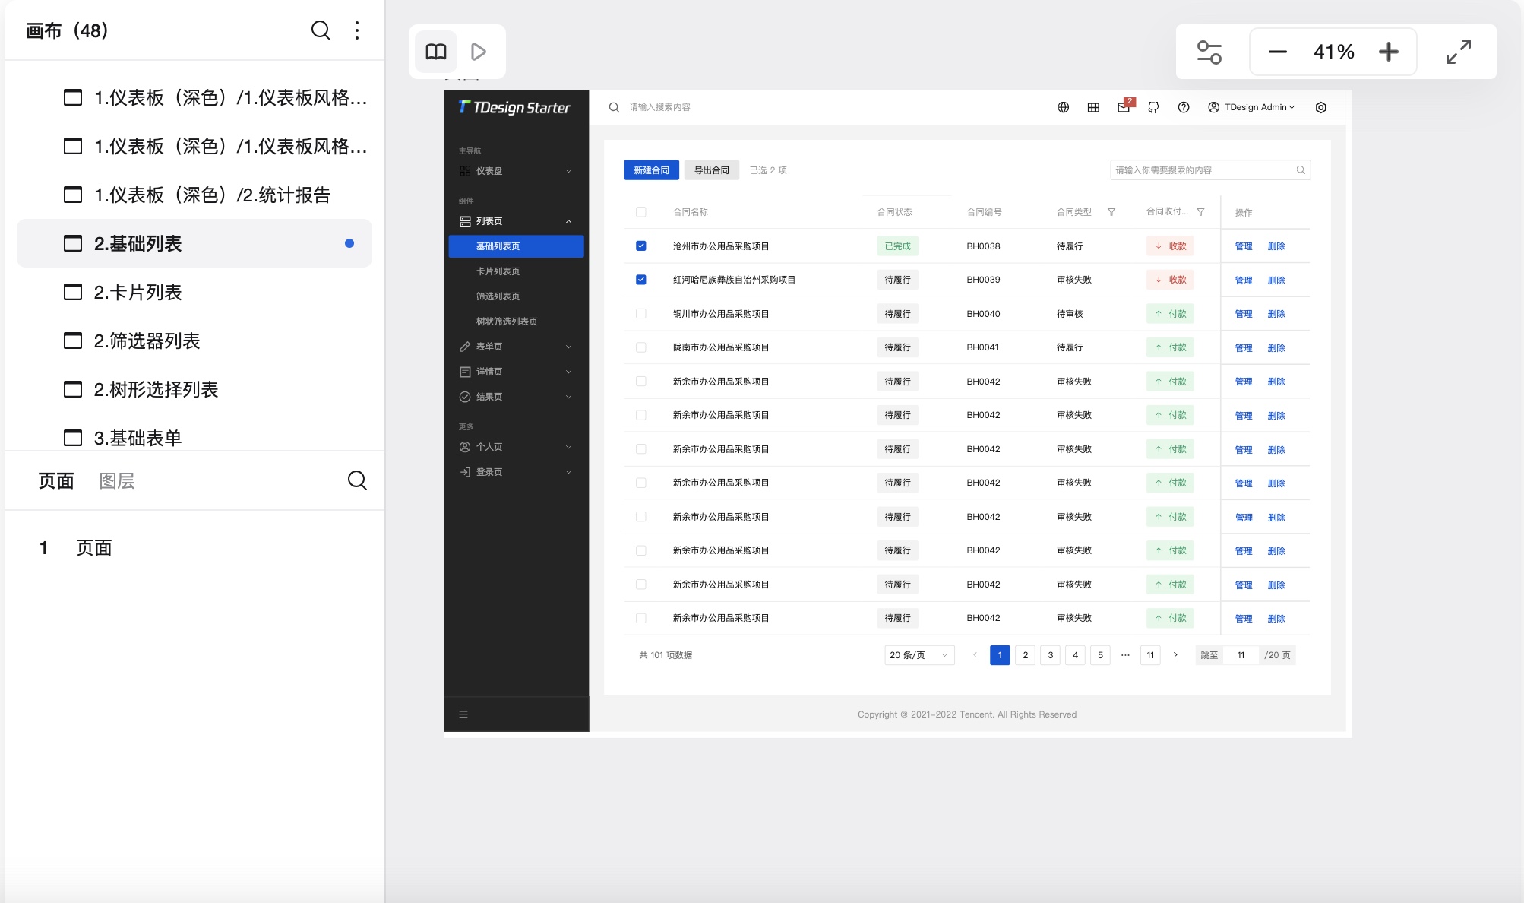Click the globe language icon

pyautogui.click(x=1064, y=107)
